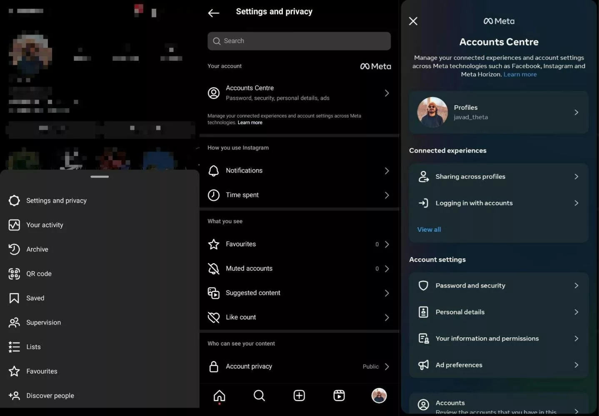
Task: Open Your activity chart icon
Action: 14,225
